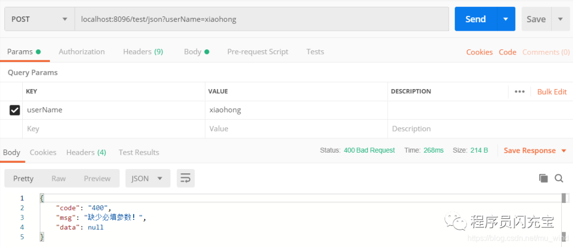Viewport: 573px width, 247px height.
Task: Switch to the request Body tab
Action: tap(196, 52)
